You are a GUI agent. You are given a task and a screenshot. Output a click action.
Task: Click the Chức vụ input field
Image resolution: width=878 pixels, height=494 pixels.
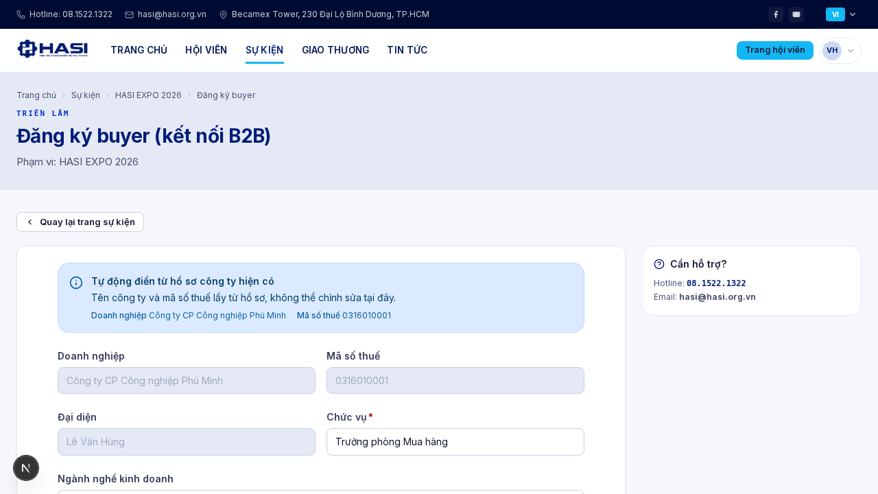(455, 442)
